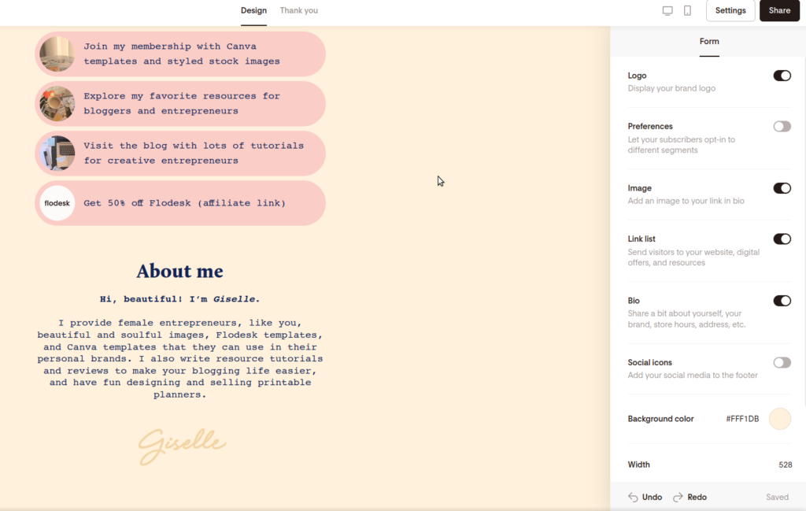Image resolution: width=806 pixels, height=511 pixels.
Task: Disable the Logo toggle
Action: point(782,76)
